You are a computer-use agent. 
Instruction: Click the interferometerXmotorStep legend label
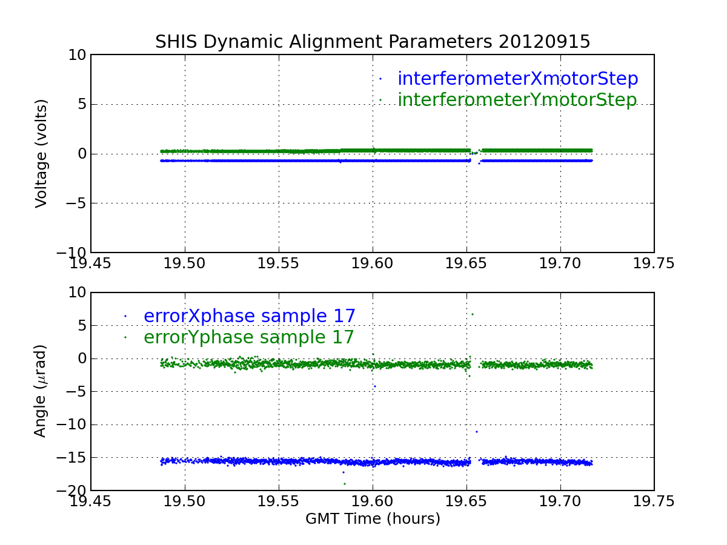pos(517,79)
